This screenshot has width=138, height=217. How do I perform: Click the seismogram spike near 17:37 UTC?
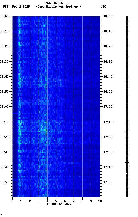(127, 162)
